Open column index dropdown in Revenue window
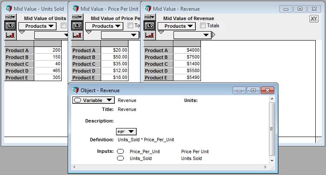This screenshot has height=175, width=326. [x=192, y=35]
